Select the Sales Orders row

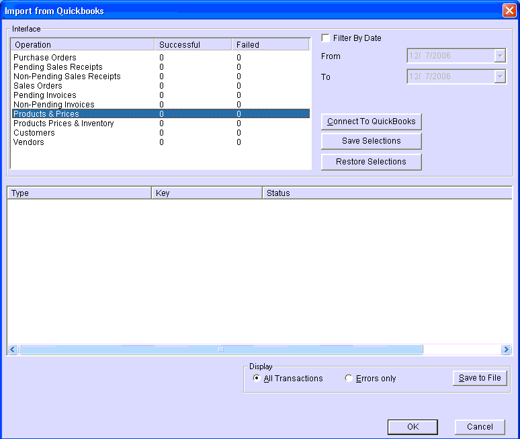(x=161, y=86)
